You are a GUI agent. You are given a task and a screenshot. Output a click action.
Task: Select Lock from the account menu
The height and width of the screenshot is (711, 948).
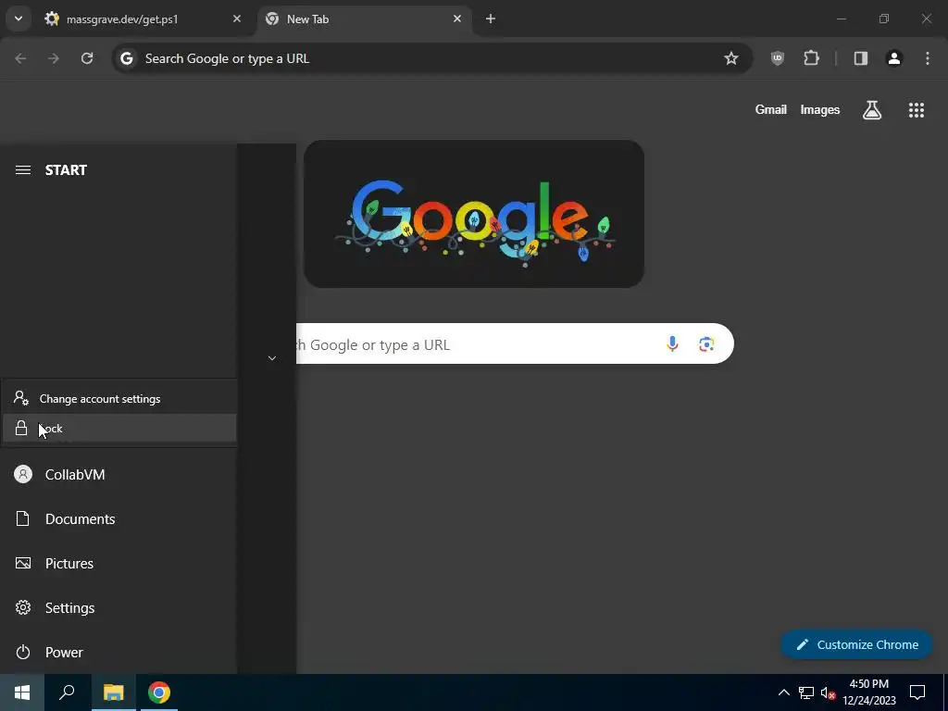[119, 429]
